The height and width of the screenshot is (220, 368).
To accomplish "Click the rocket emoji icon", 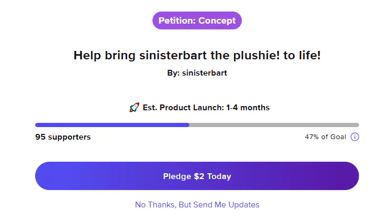I will (x=134, y=108).
